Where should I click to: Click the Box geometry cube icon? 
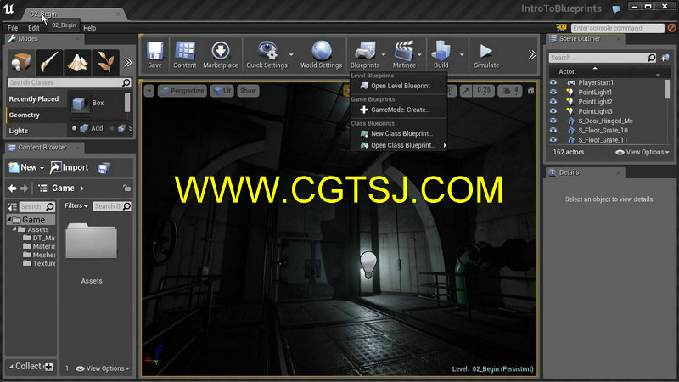(x=78, y=103)
